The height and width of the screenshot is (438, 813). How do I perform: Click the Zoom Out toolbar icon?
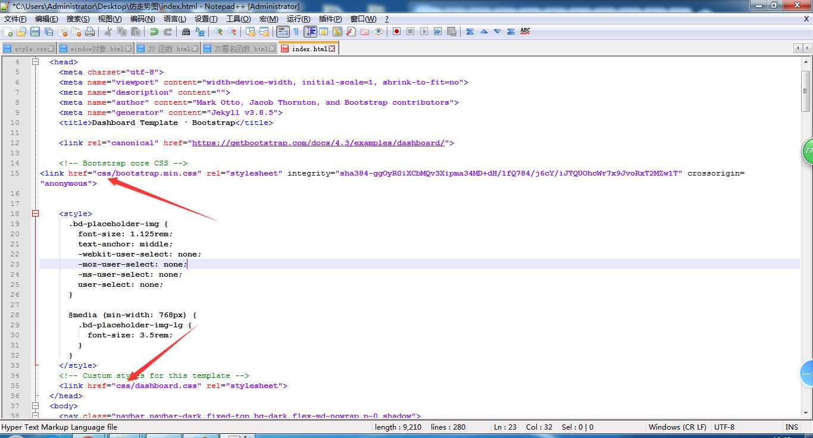[232, 32]
